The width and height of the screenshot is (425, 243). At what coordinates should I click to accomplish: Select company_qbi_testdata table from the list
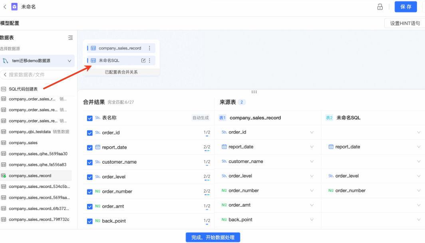(30, 132)
